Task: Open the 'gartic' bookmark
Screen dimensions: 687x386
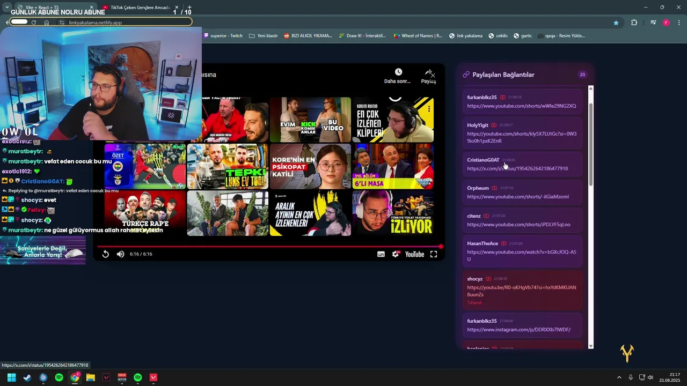Action: [523, 36]
